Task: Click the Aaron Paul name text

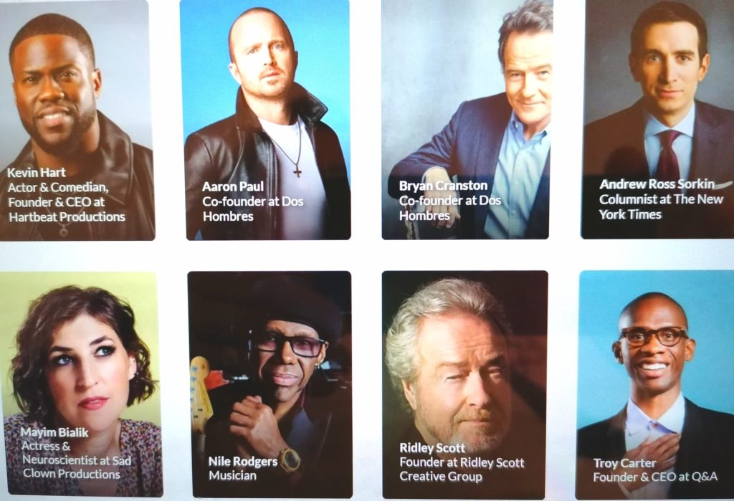Action: coord(233,186)
